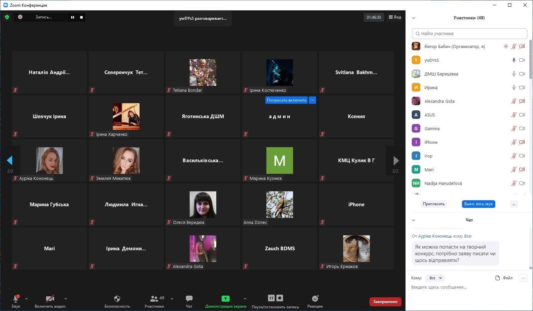Click the participants list scrollbar
Viewport: 533px width, 311px height.
[530, 60]
